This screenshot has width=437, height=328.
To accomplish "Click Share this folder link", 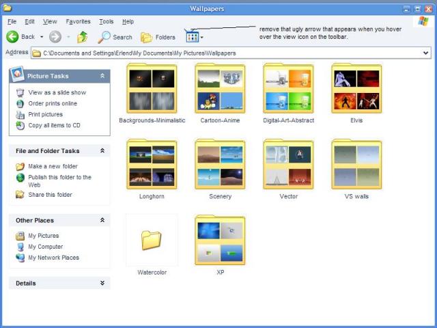I will (x=50, y=195).
